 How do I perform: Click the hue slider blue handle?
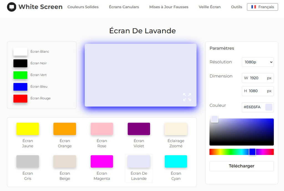[252, 152]
